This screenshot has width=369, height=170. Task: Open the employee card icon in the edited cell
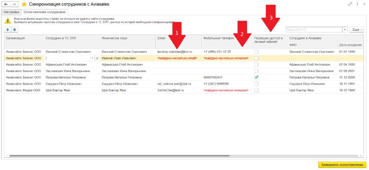(x=97, y=58)
